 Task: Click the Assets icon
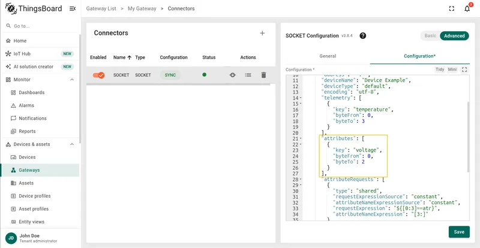pos(13,183)
